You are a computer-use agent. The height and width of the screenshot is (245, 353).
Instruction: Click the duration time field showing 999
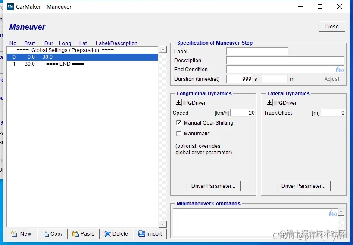240,79
